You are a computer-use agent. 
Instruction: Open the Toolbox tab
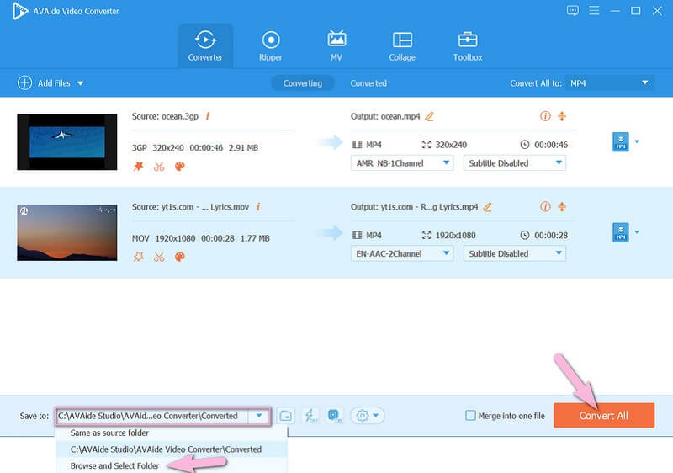click(x=468, y=46)
